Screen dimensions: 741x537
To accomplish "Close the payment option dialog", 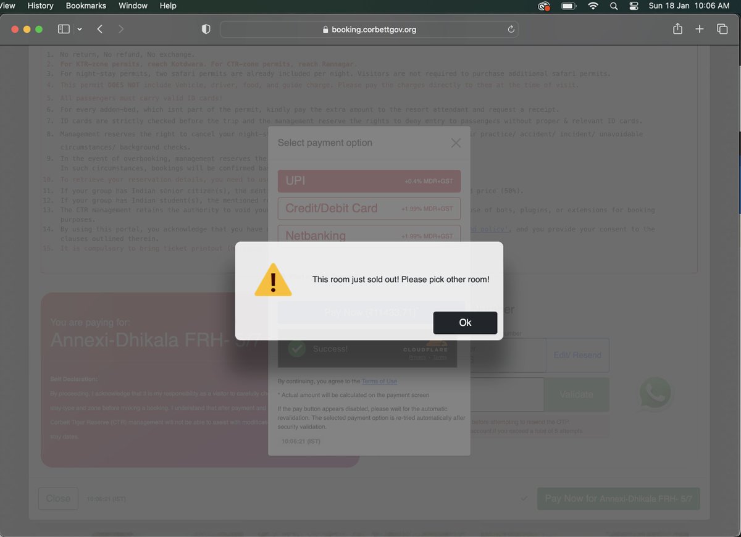I will [456, 143].
